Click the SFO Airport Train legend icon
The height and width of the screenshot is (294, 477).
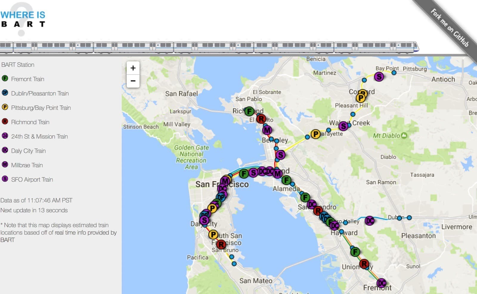[5, 179]
